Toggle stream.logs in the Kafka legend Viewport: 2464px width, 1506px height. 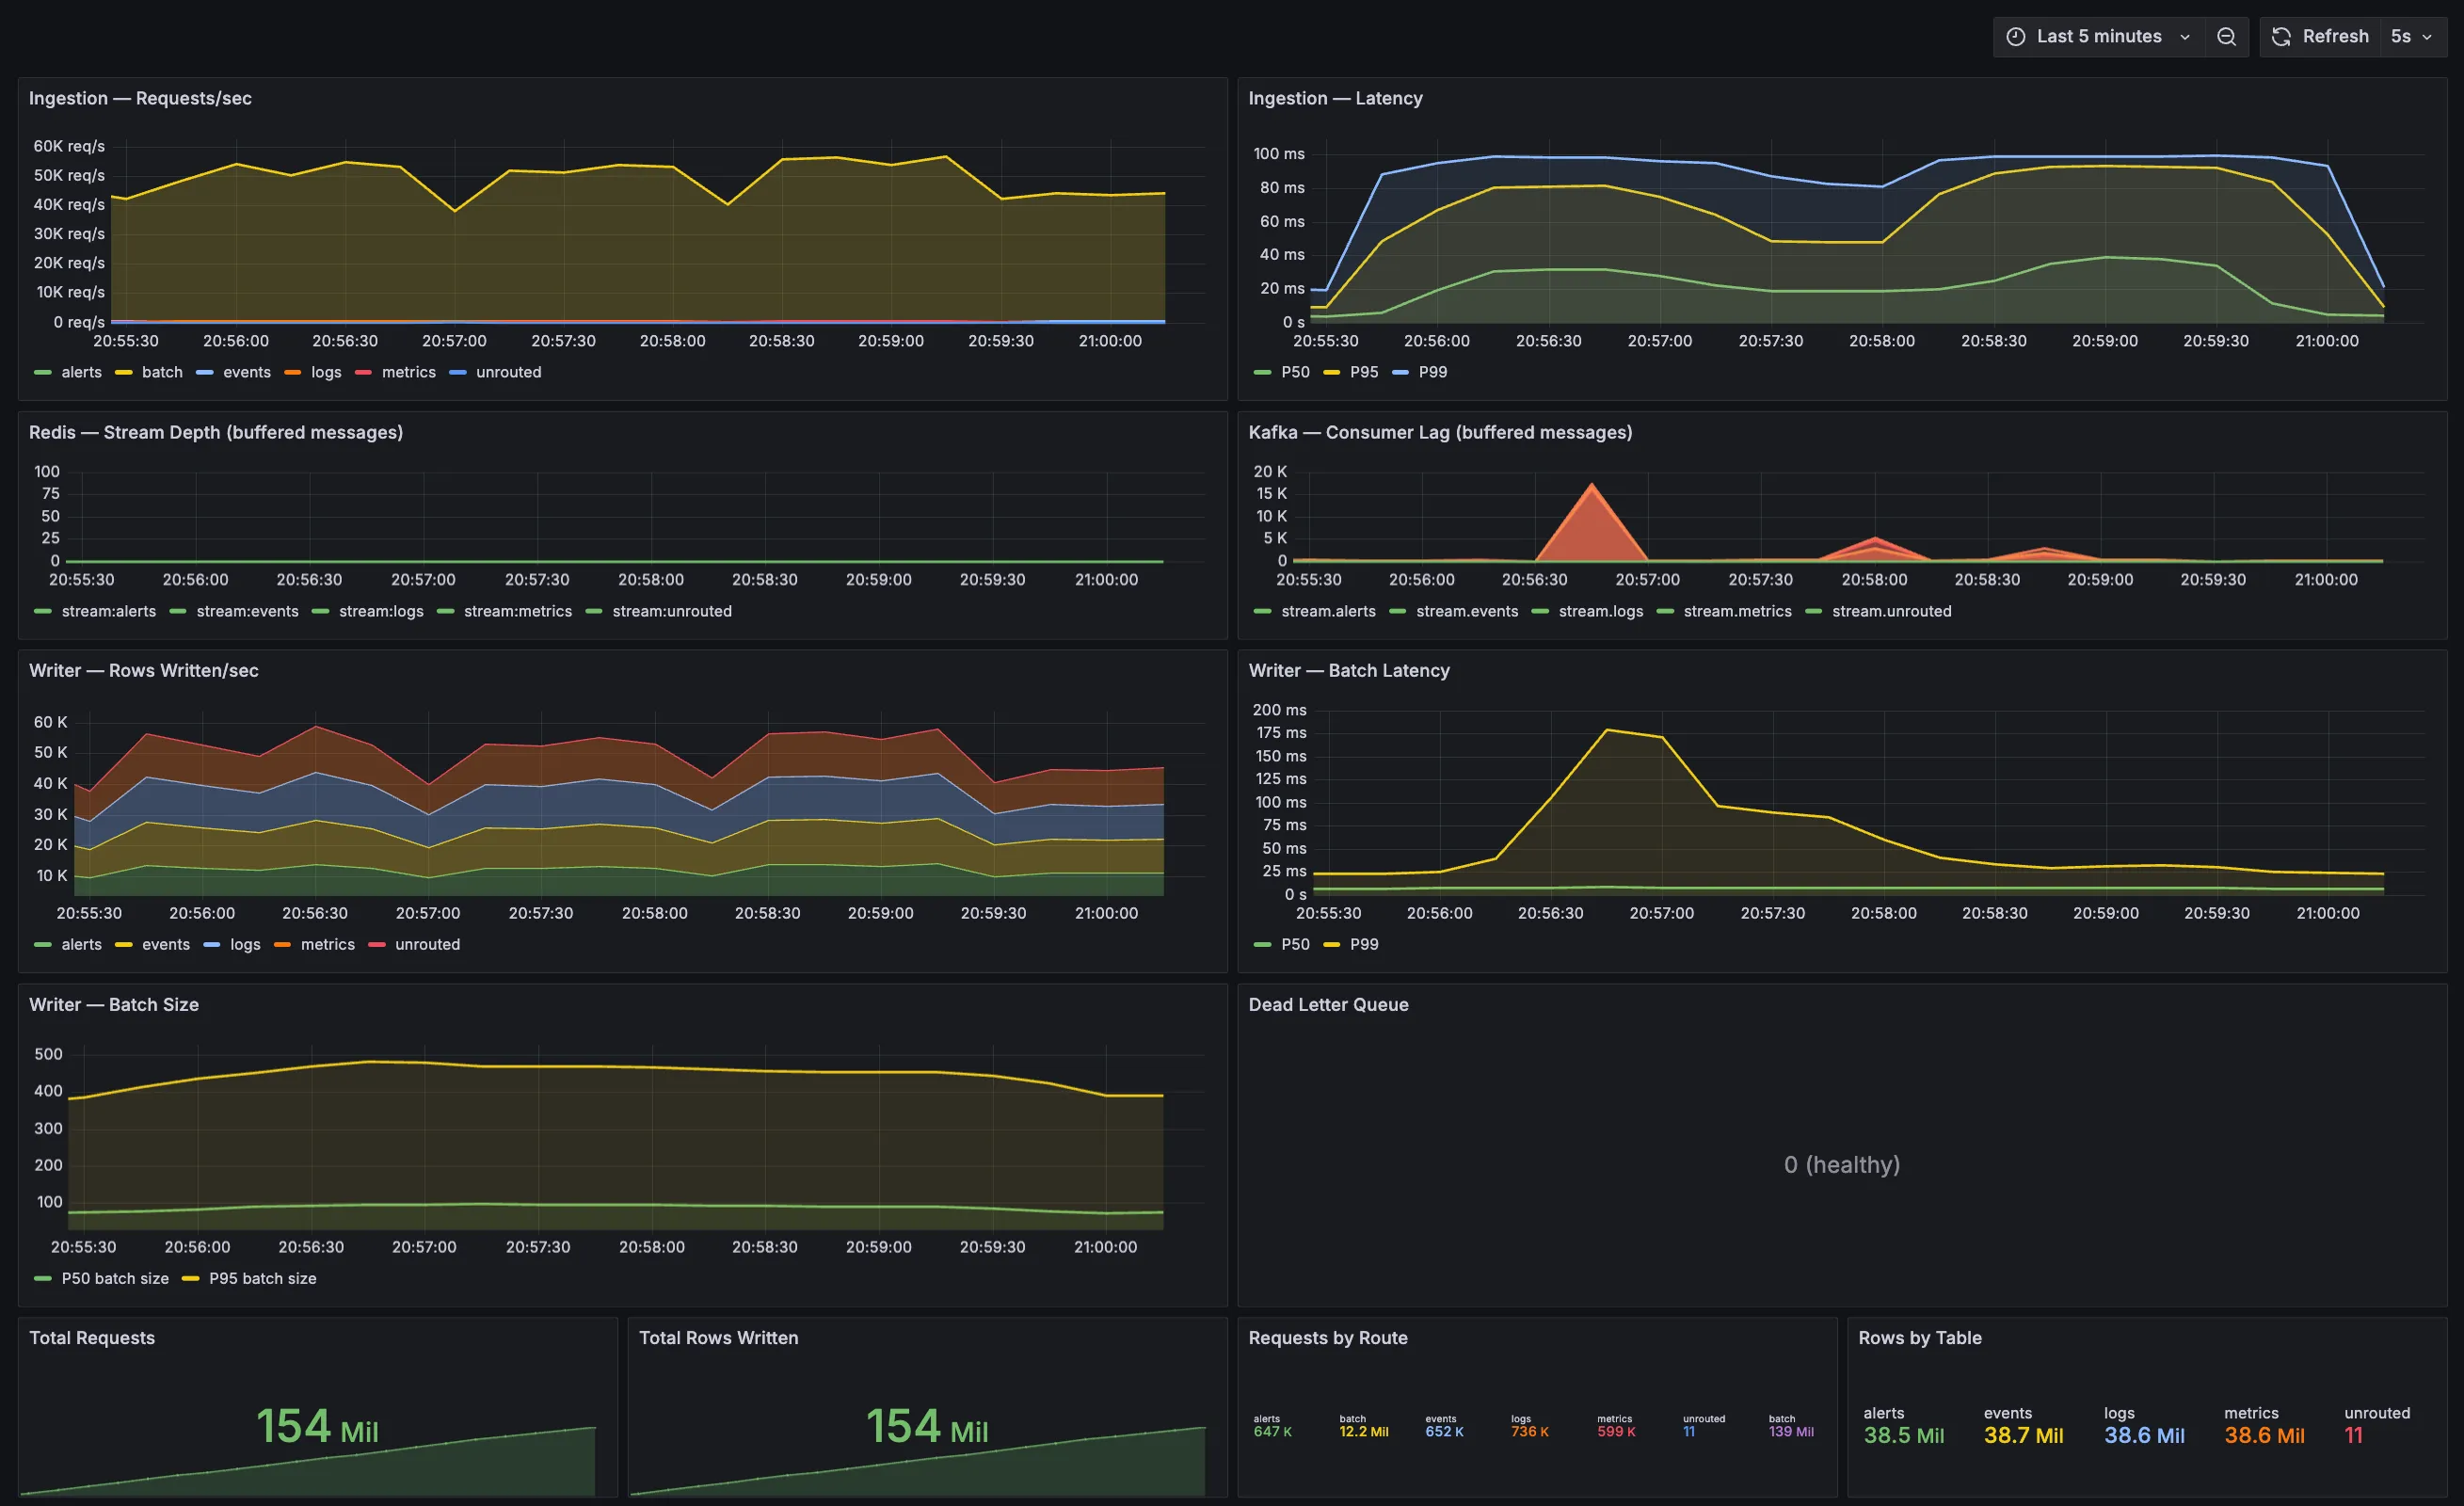click(x=1601, y=611)
